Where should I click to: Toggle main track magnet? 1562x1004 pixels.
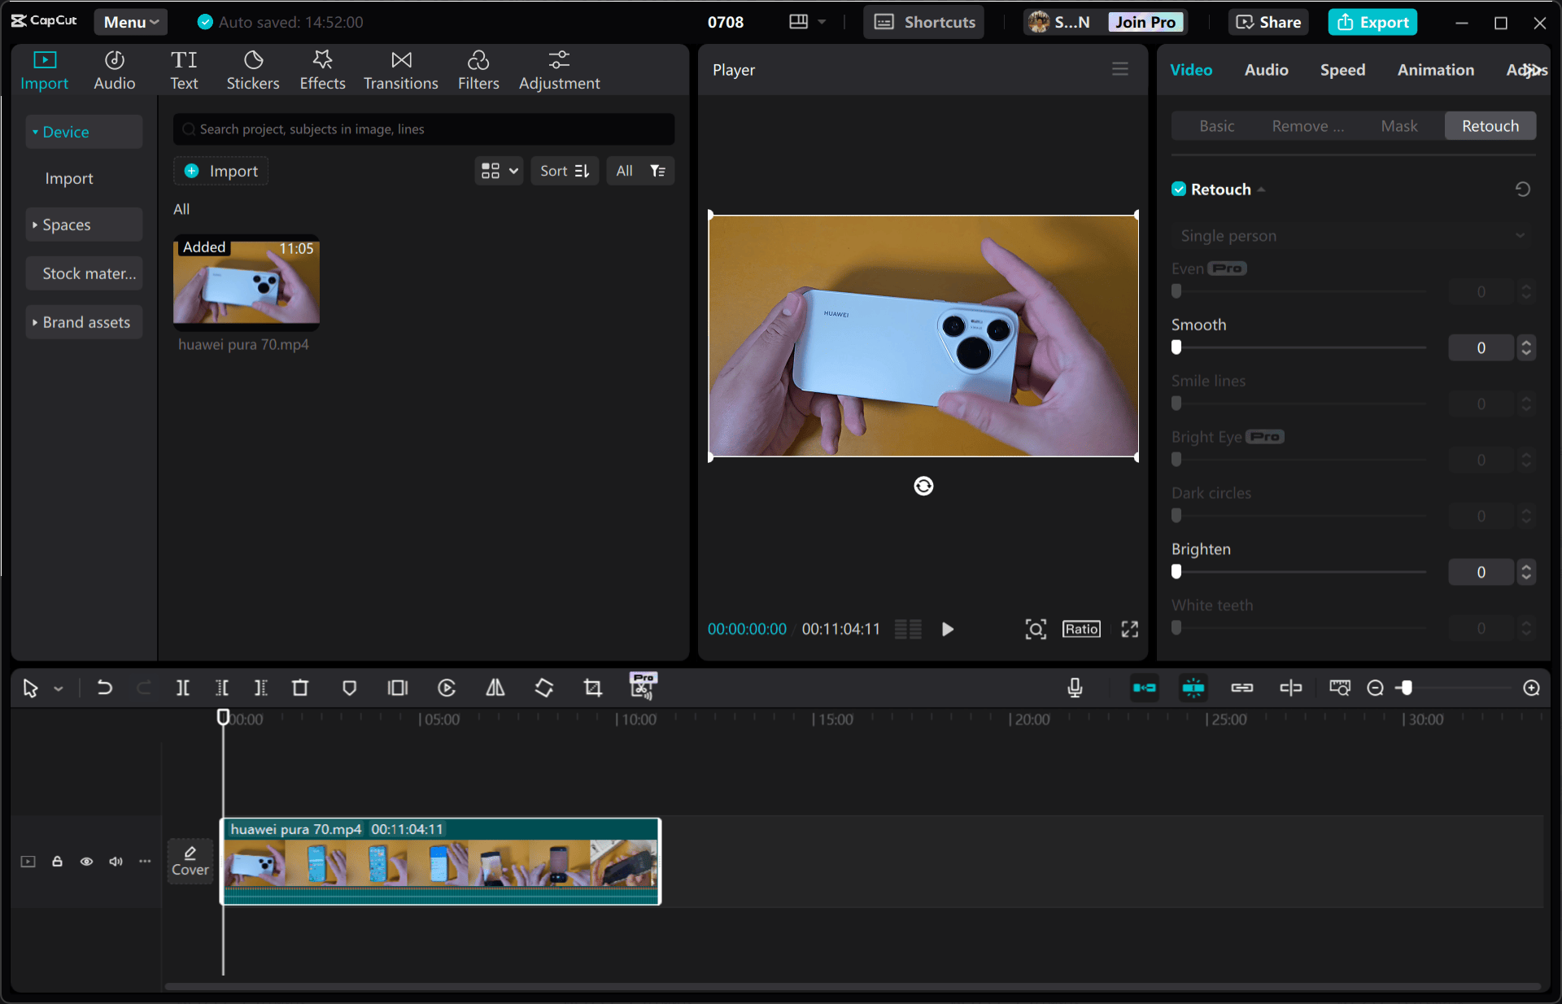(x=1145, y=688)
